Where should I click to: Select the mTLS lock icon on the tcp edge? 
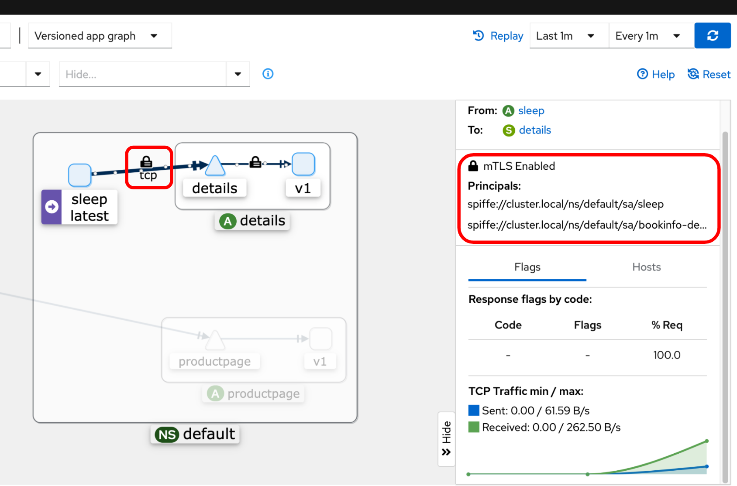coord(147,161)
